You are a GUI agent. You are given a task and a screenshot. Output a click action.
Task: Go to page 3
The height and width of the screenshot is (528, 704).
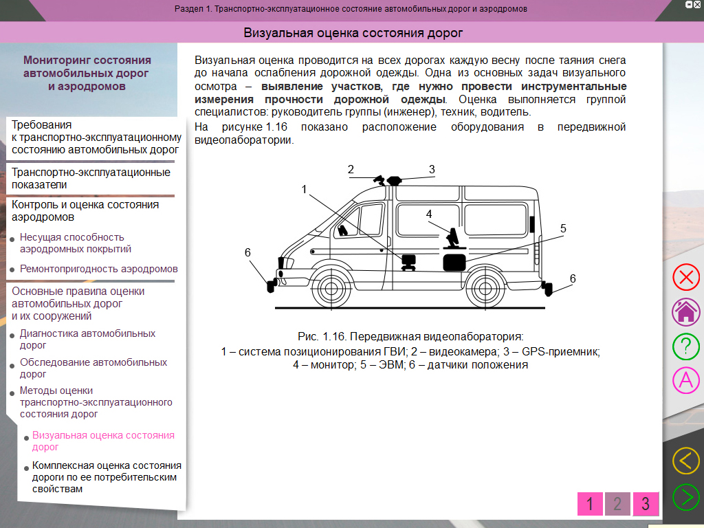point(646,504)
